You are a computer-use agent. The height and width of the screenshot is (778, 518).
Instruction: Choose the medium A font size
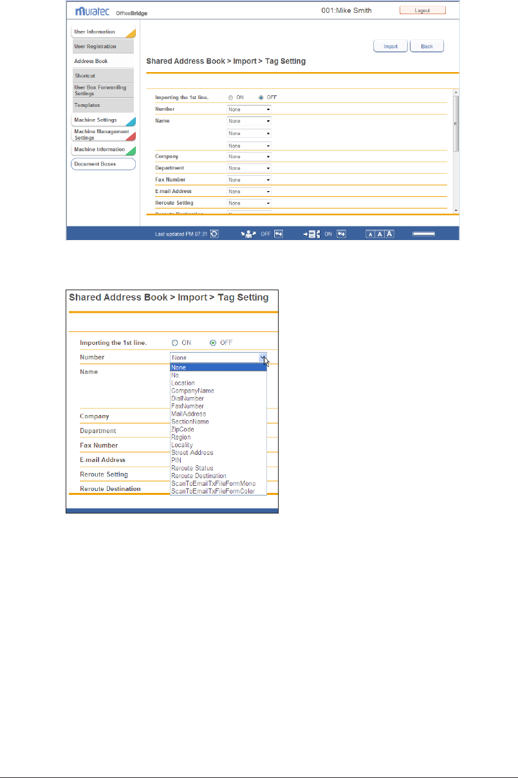[380, 234]
